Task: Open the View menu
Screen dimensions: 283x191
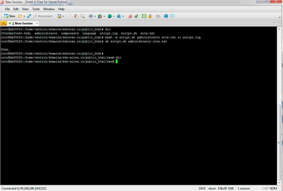Action: [25, 9]
